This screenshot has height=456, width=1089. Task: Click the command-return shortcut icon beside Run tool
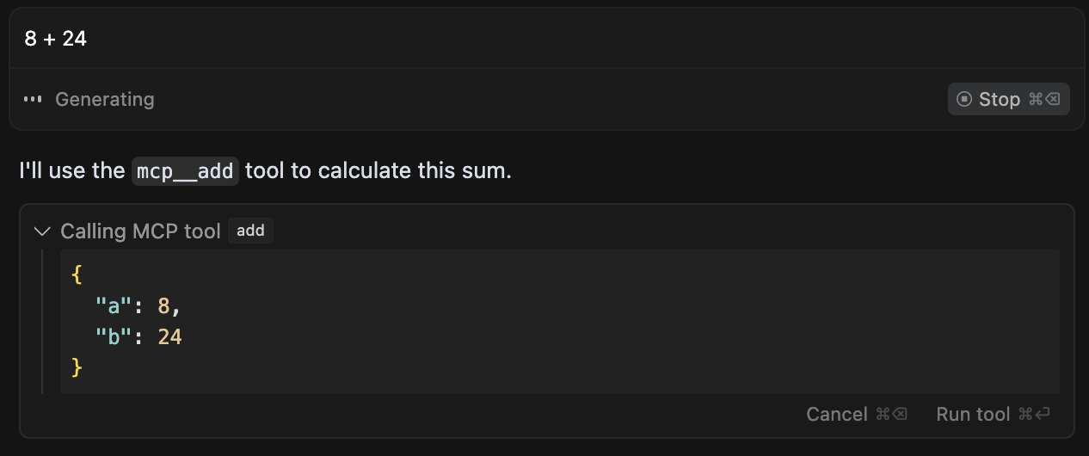tap(1034, 414)
